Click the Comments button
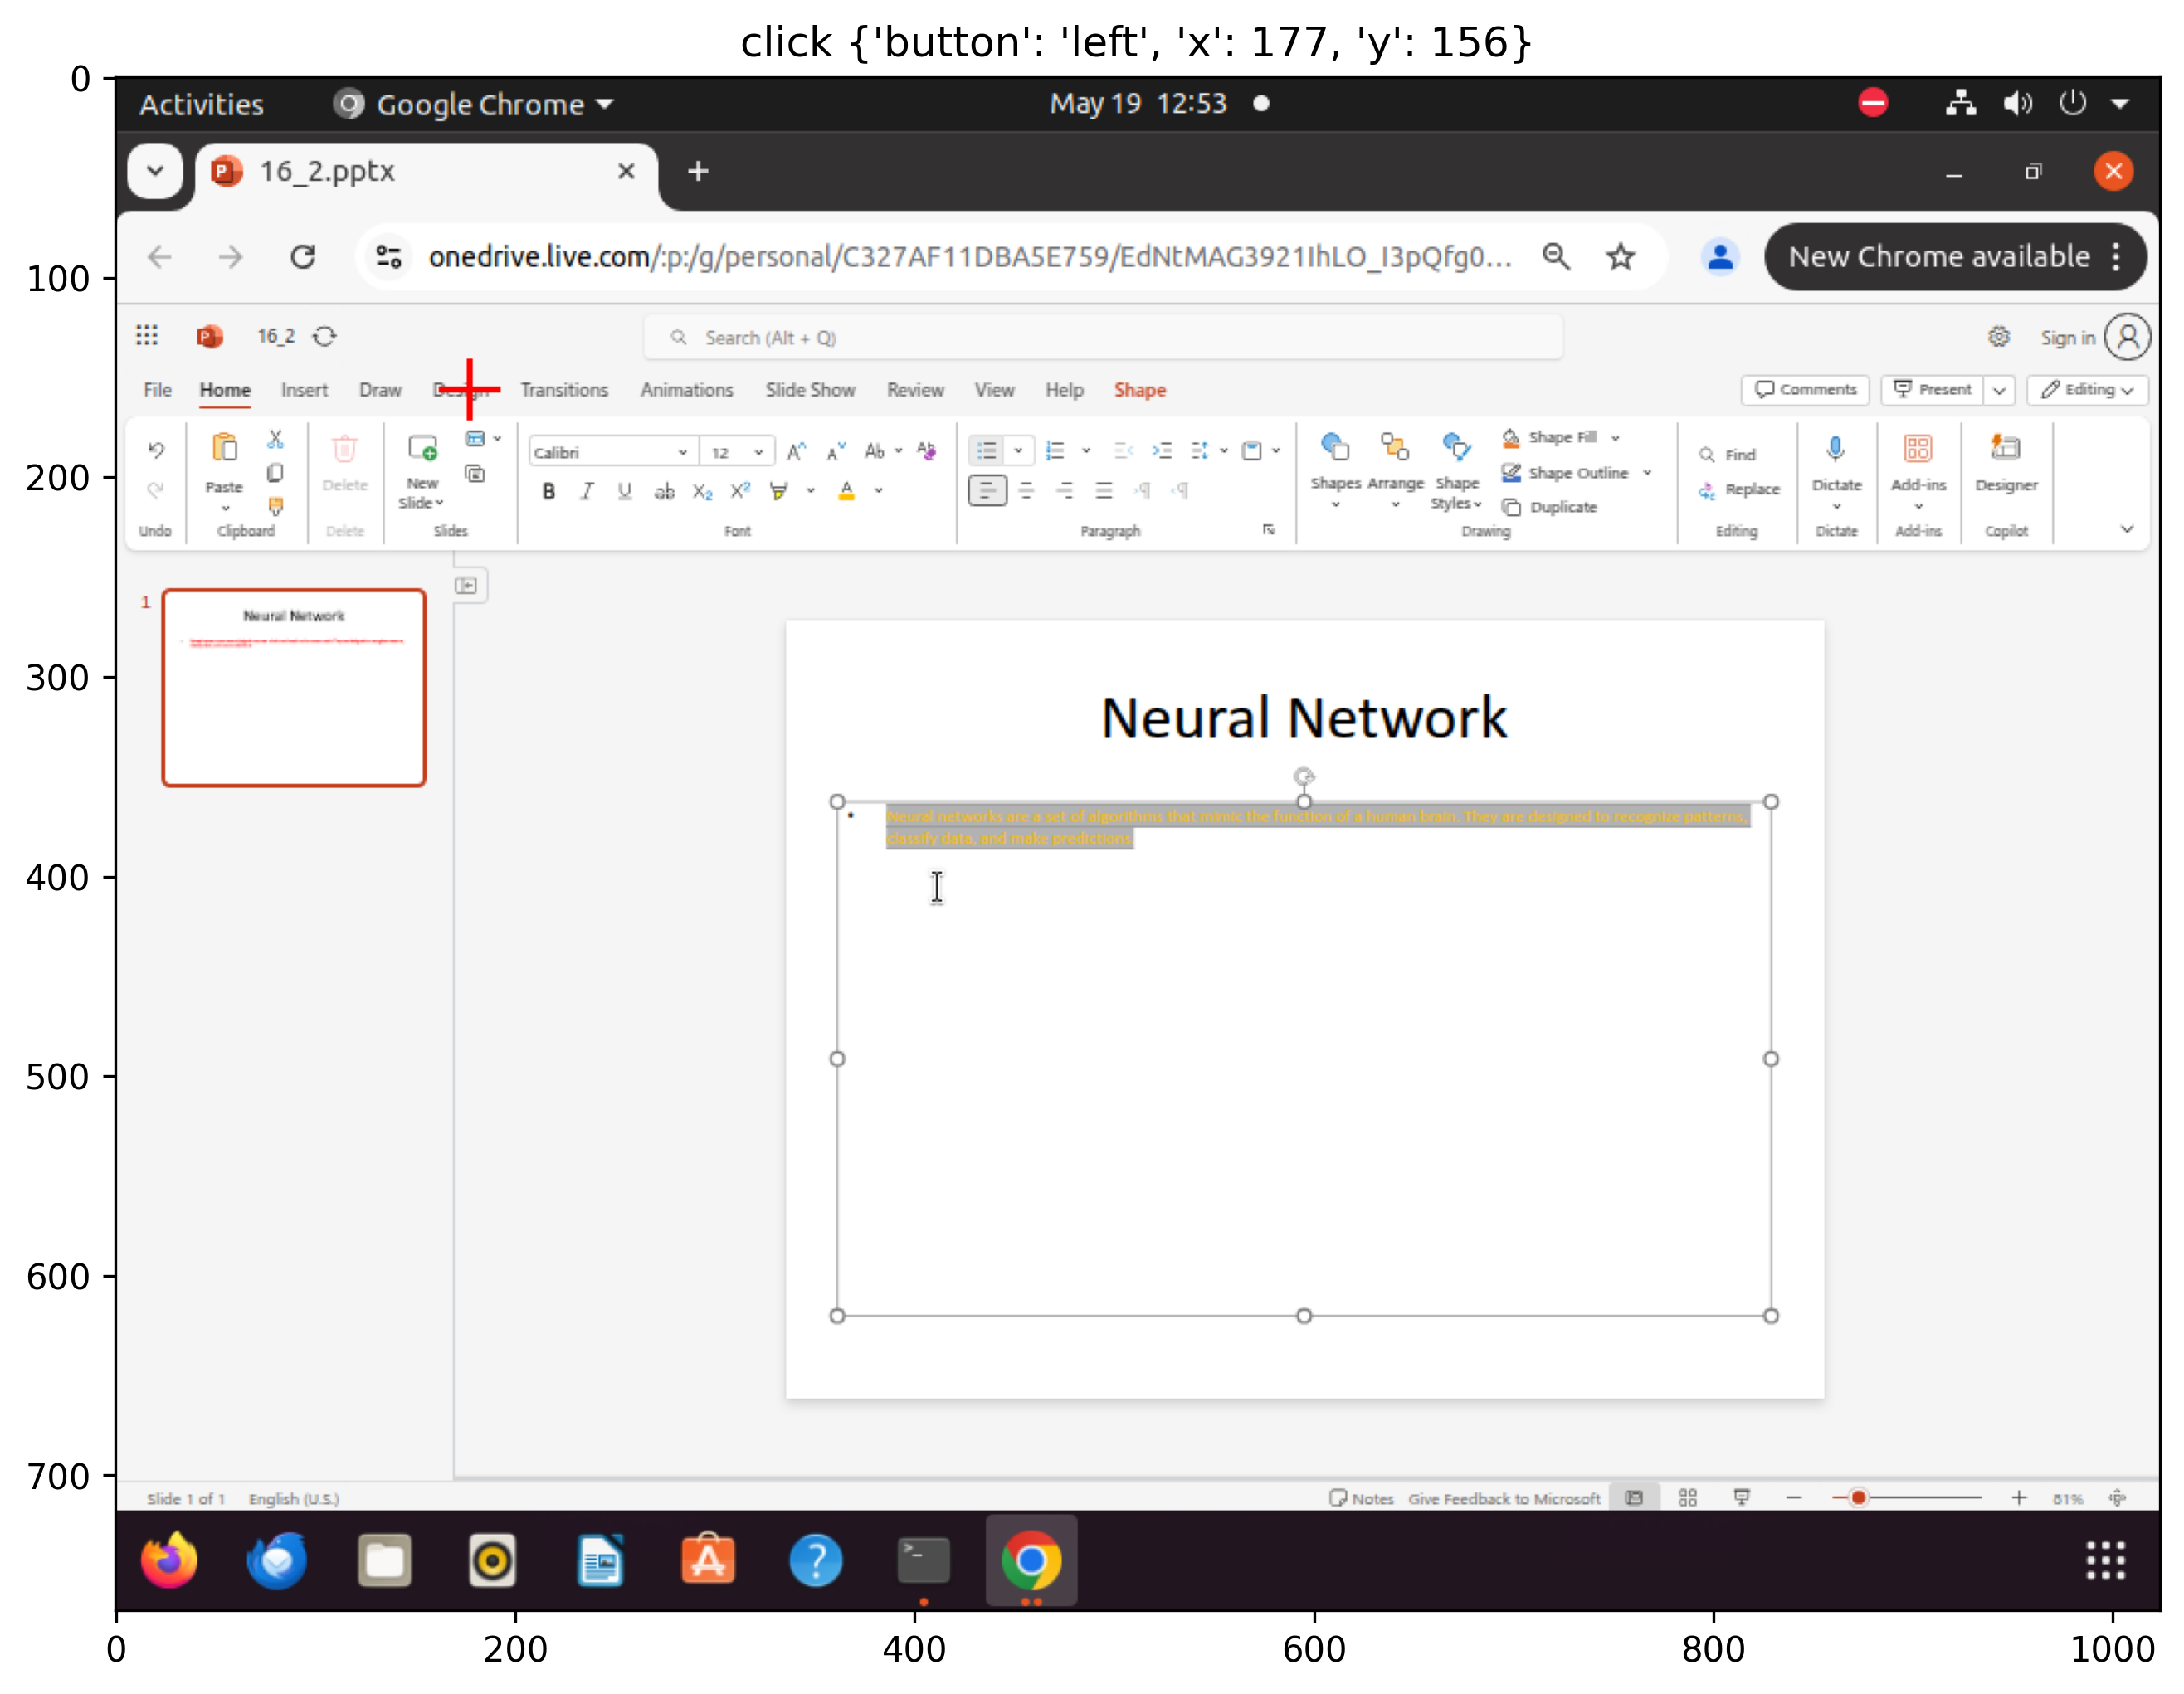The width and height of the screenshot is (2184, 1694). pyautogui.click(x=1806, y=390)
